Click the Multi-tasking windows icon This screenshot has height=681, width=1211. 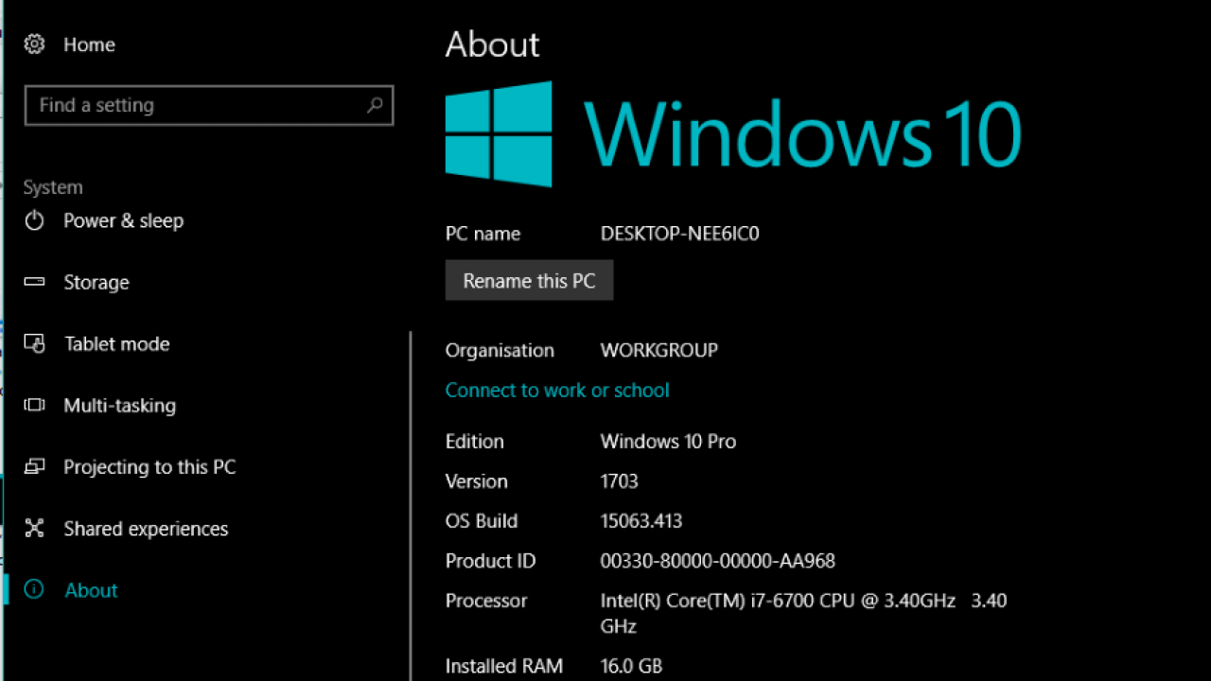pyautogui.click(x=34, y=405)
